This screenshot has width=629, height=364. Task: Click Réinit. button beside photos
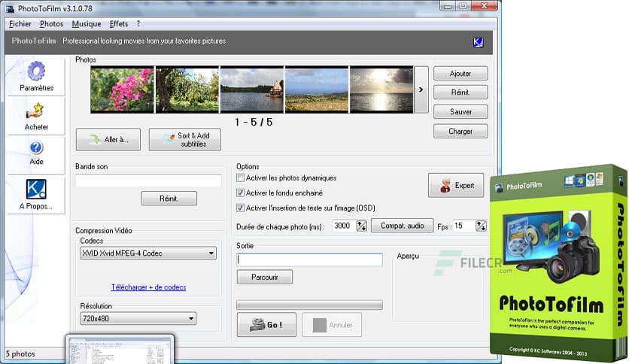(460, 93)
